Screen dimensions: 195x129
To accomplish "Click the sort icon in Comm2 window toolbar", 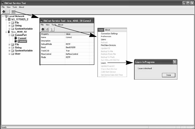I will pyautogui.click(x=52, y=29).
